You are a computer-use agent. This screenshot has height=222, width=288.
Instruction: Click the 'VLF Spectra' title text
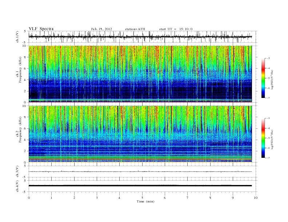tap(41, 29)
